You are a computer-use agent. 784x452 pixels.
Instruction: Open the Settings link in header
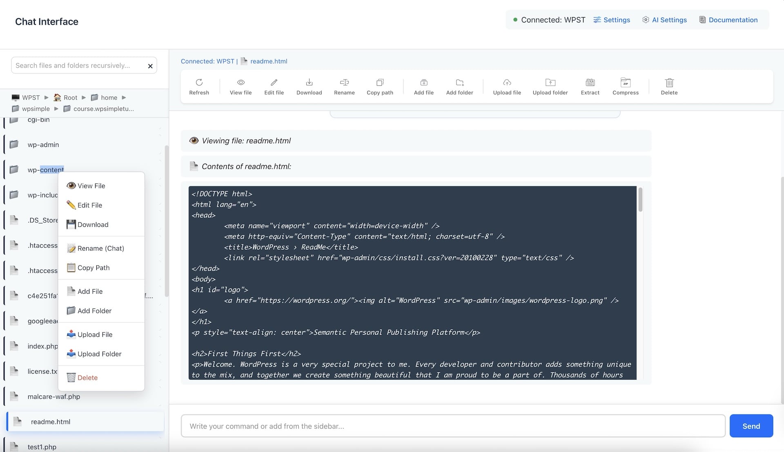[612, 20]
